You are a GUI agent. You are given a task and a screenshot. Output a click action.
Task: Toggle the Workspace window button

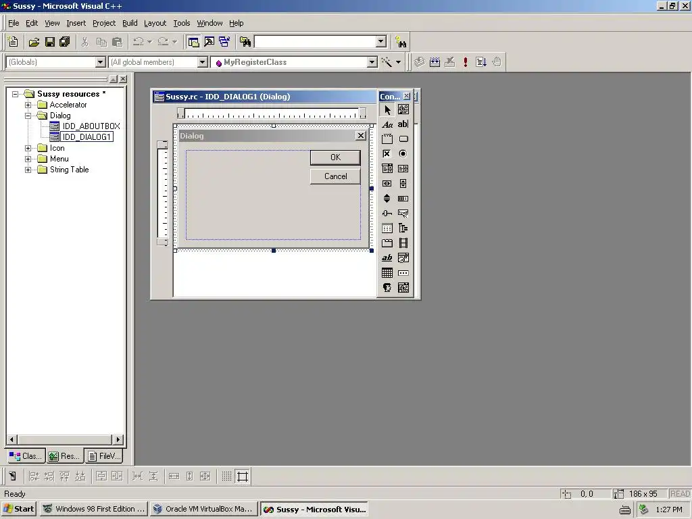[193, 42]
